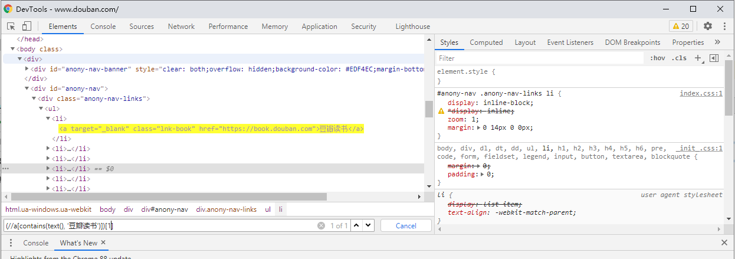
Task: Select ul in the breadcrumb trail
Action: click(268, 209)
